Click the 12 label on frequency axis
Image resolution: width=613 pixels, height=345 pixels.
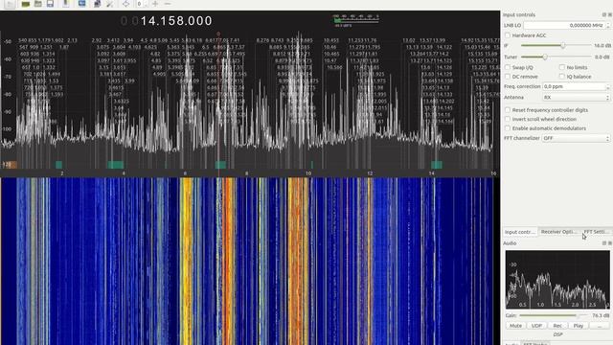coord(370,173)
